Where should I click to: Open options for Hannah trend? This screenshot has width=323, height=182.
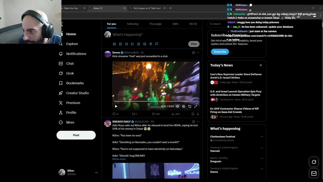coord(262,148)
